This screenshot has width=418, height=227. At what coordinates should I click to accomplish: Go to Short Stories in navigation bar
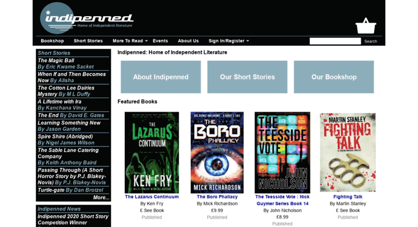88,41
